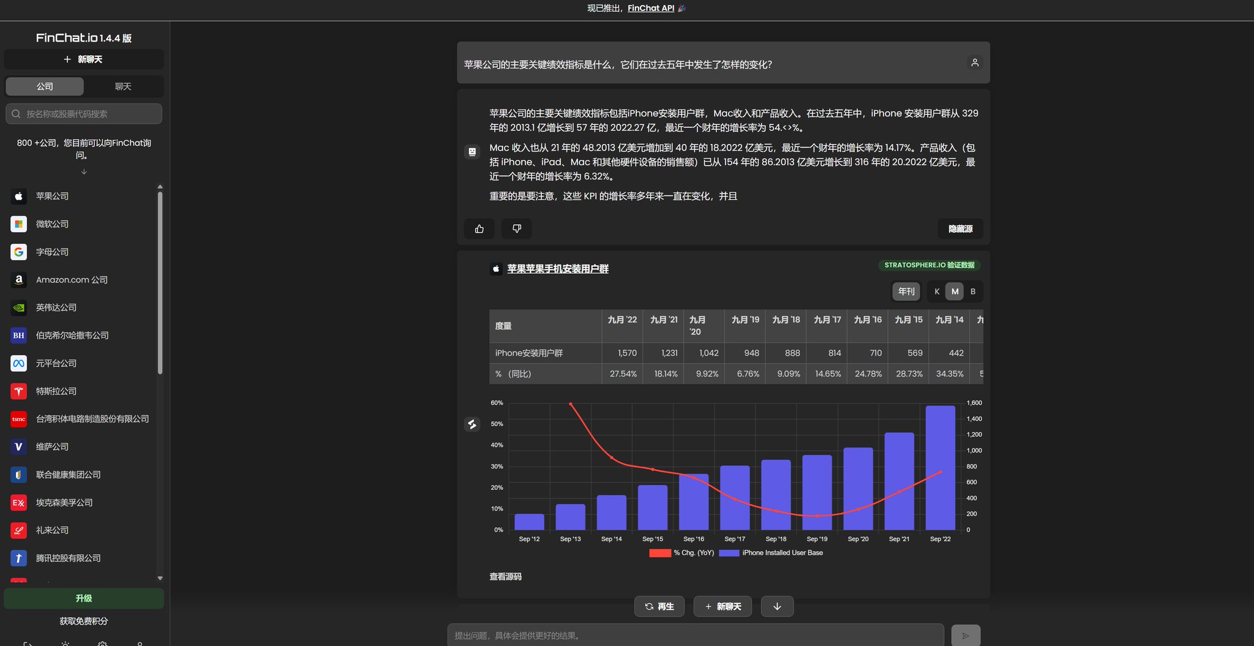Switch to the Companies (公司) tab
Image resolution: width=1254 pixels, height=646 pixels.
click(45, 86)
